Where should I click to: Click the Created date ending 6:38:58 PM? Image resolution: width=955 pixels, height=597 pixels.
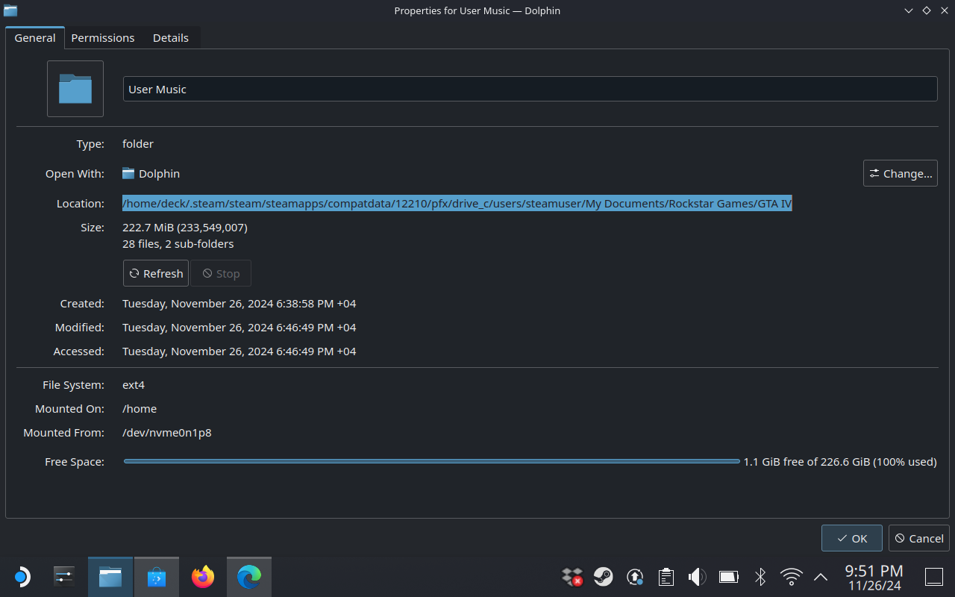tap(239, 304)
